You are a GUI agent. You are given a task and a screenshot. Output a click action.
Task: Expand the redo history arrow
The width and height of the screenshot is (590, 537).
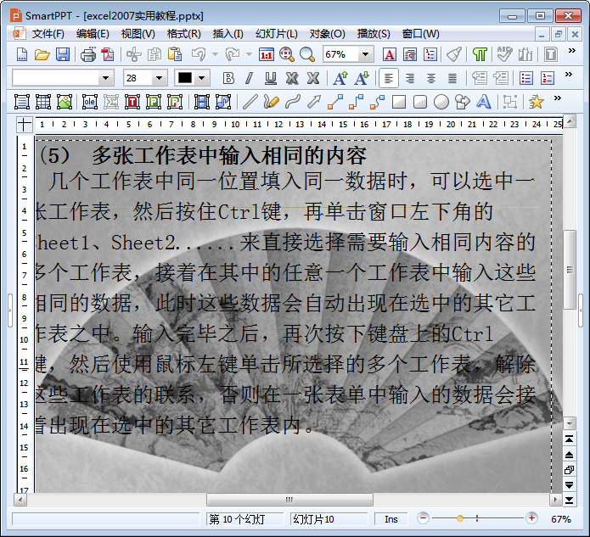[x=249, y=54]
